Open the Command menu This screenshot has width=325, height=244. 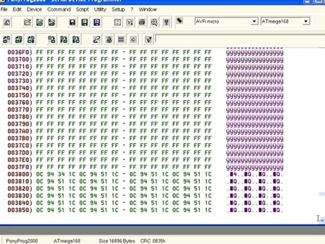tap(59, 9)
